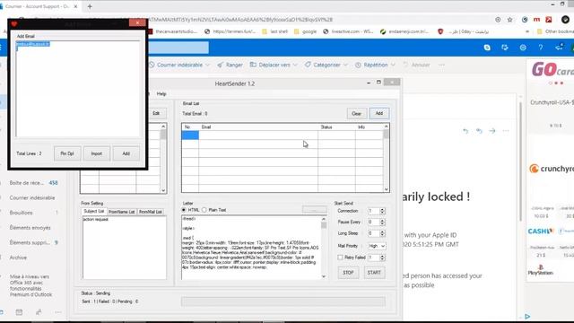Switch to the FromMail List tab
The width and height of the screenshot is (574, 323).
pyautogui.click(x=151, y=212)
